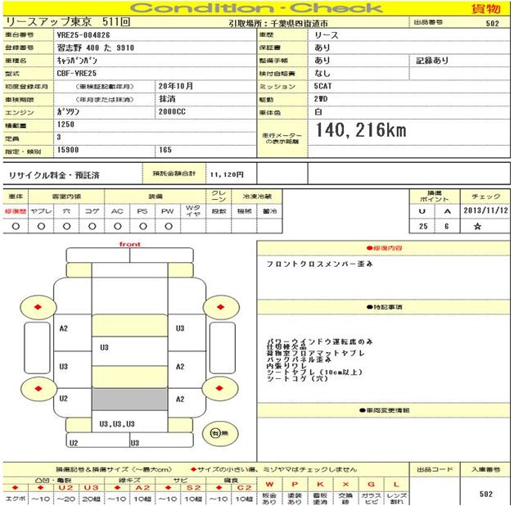Select the circle under 修復歴
Screen dimensions: 514x506
(x=16, y=225)
